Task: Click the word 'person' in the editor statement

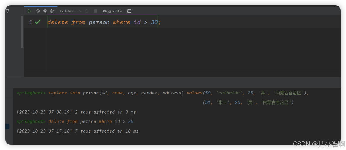Action: point(99,22)
